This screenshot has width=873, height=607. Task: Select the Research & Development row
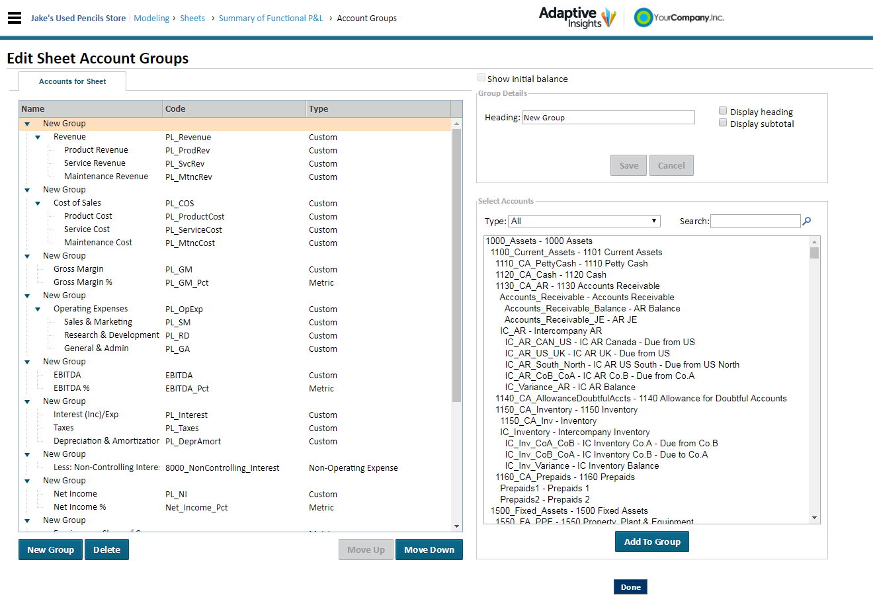[x=235, y=335]
